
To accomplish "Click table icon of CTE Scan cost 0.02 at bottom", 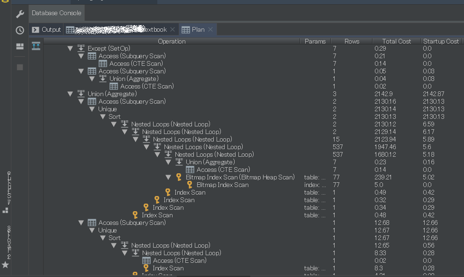I will 146,260.
